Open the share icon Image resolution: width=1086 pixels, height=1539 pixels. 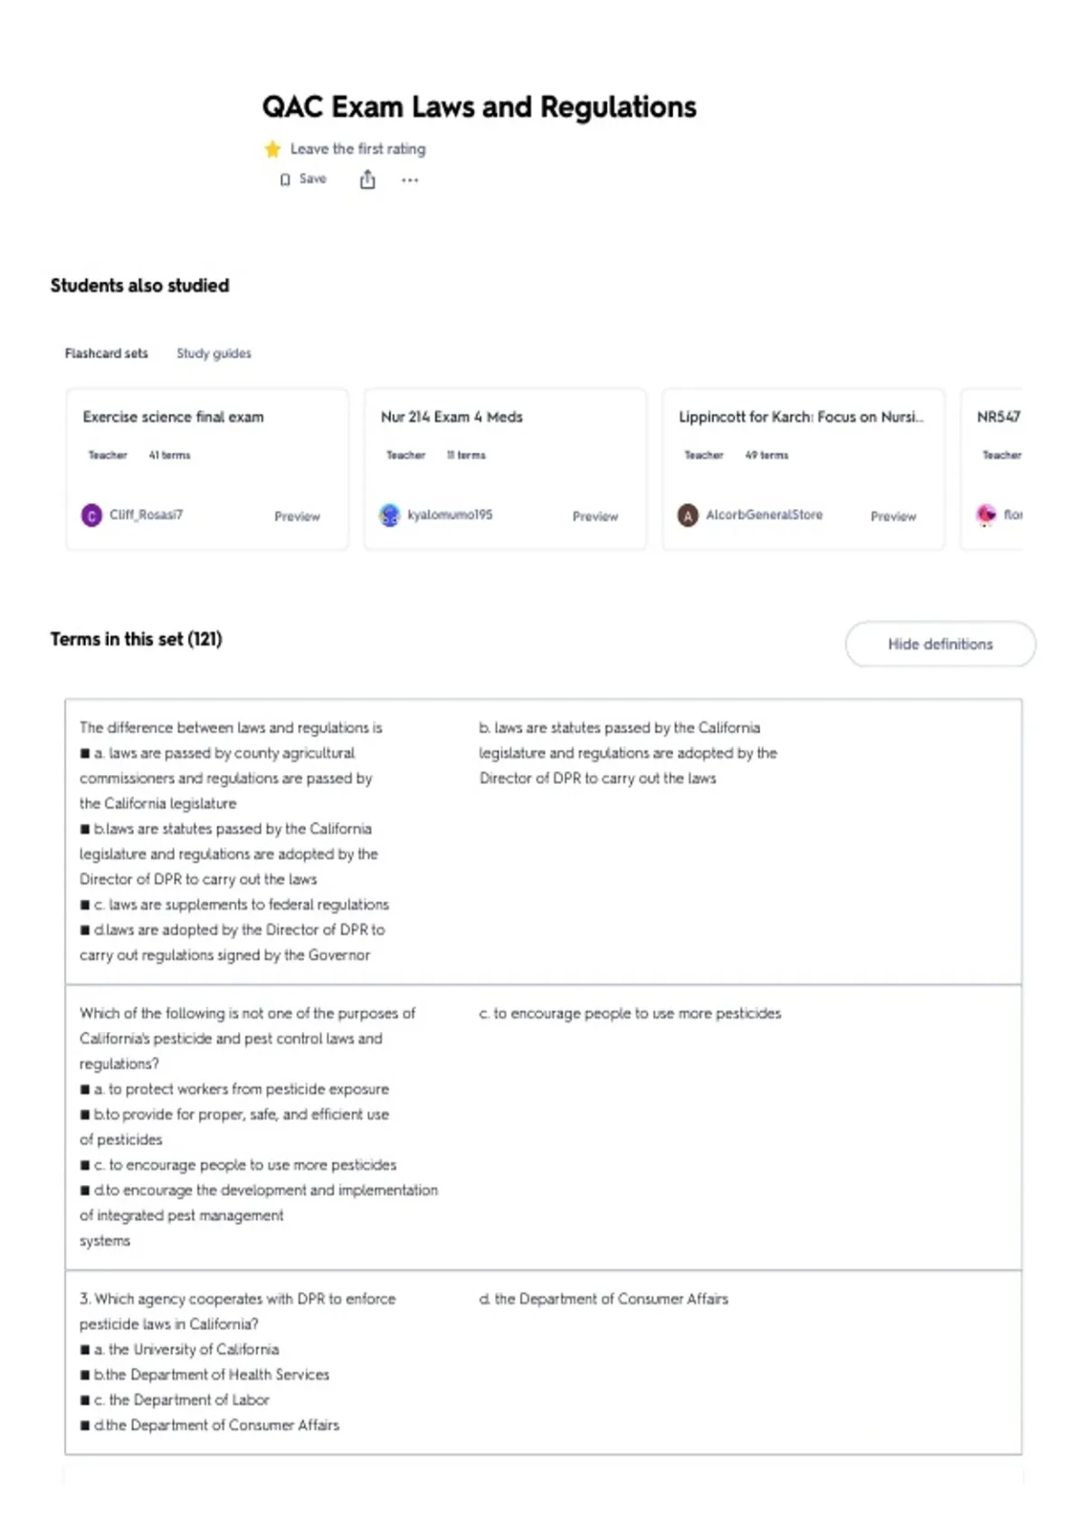[x=367, y=179]
